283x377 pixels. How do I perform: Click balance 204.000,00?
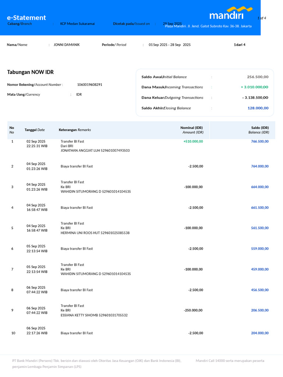coord(260,333)
